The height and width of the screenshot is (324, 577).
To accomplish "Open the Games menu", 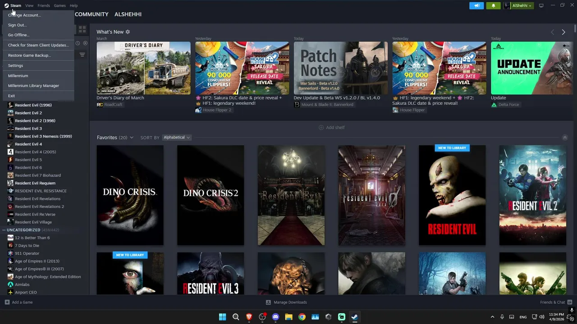I will click(60, 5).
